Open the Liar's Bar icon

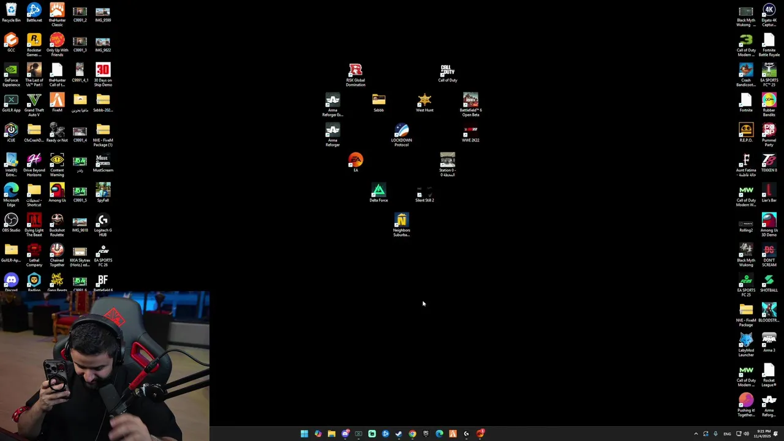769,192
